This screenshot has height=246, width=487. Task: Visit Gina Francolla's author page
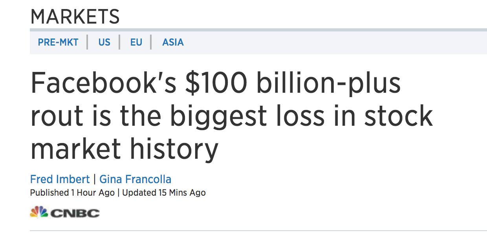(x=135, y=179)
